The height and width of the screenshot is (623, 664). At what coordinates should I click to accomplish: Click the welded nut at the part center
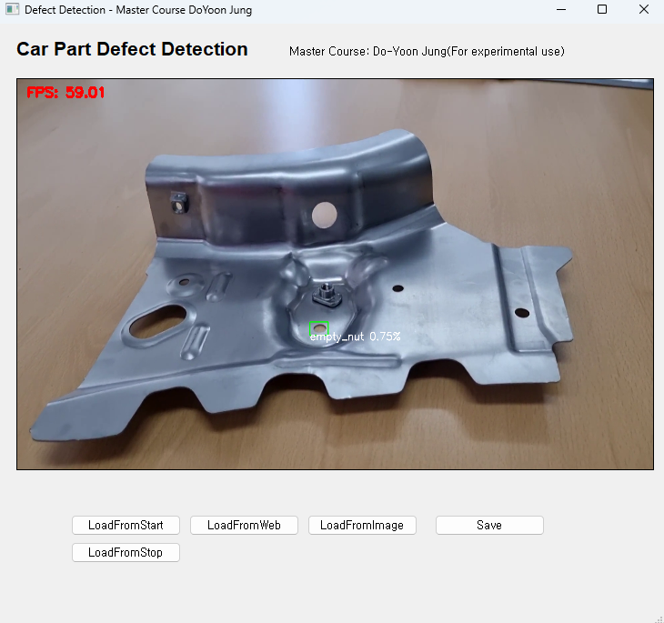point(324,293)
